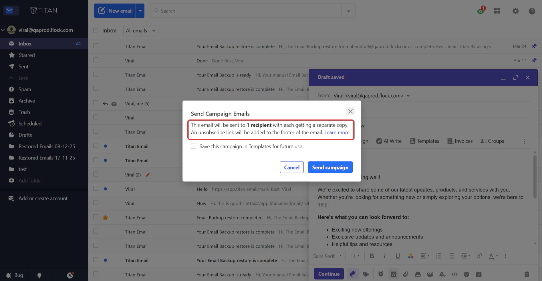Attach a file with the paperclip icon
542x281 pixels.
coord(406,274)
